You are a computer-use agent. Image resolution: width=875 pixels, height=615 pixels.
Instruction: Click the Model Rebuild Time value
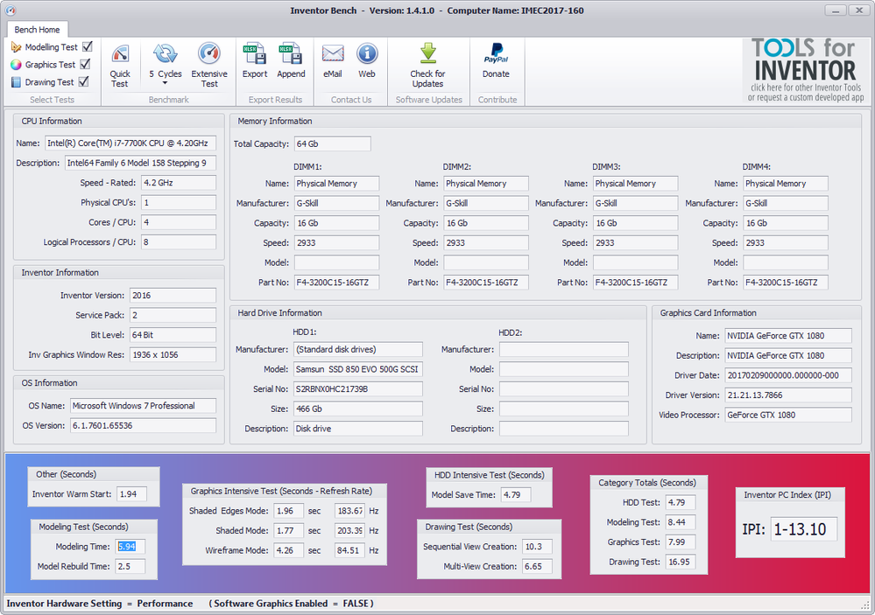(131, 567)
